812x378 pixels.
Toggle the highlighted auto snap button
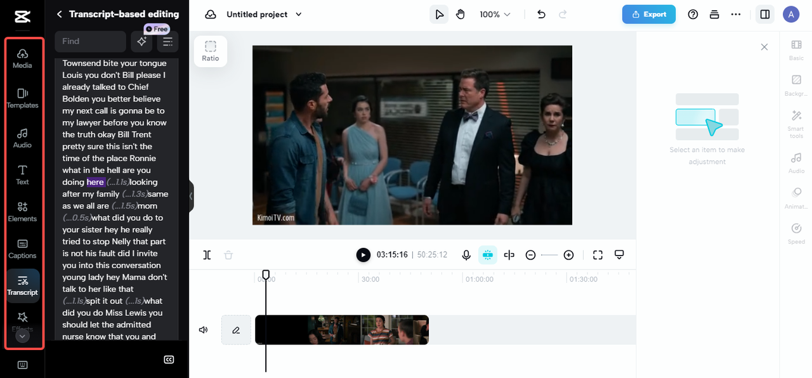[x=488, y=255]
